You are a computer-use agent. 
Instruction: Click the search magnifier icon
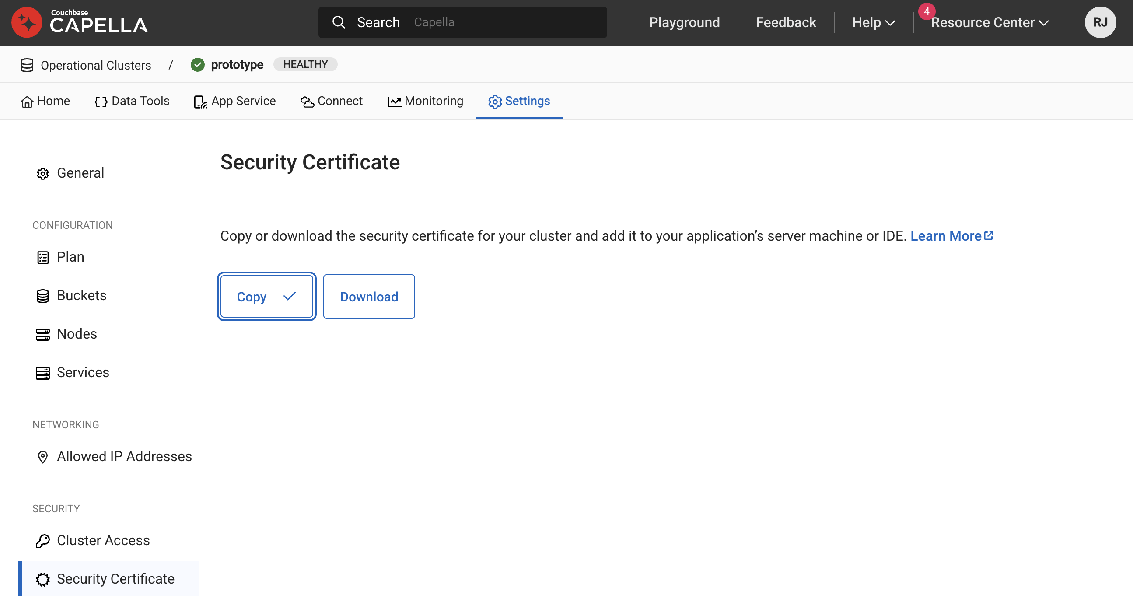338,22
